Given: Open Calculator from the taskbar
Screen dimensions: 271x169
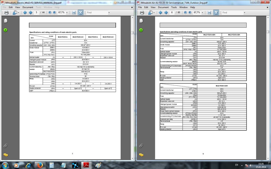Looking at the screenshot, I should (52, 165).
